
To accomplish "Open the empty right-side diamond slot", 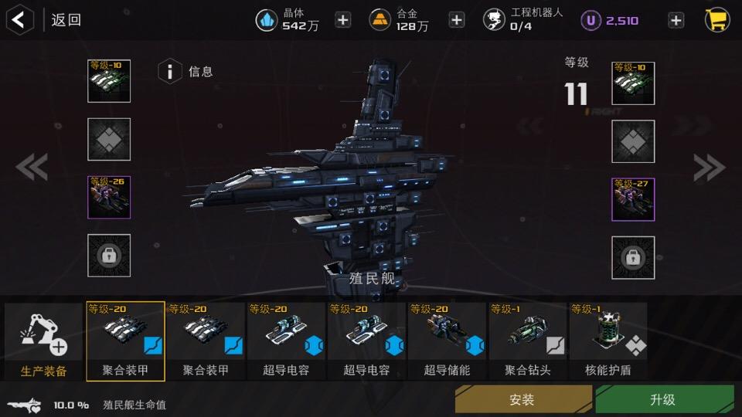I will [x=633, y=141].
